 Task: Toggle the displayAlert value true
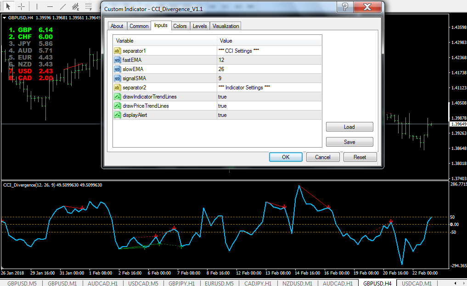pyautogui.click(x=269, y=115)
